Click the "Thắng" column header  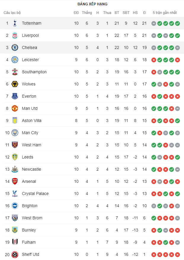87,13
